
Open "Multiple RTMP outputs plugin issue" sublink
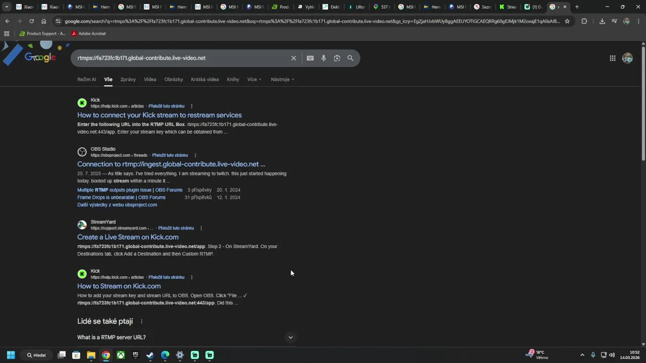(x=130, y=190)
